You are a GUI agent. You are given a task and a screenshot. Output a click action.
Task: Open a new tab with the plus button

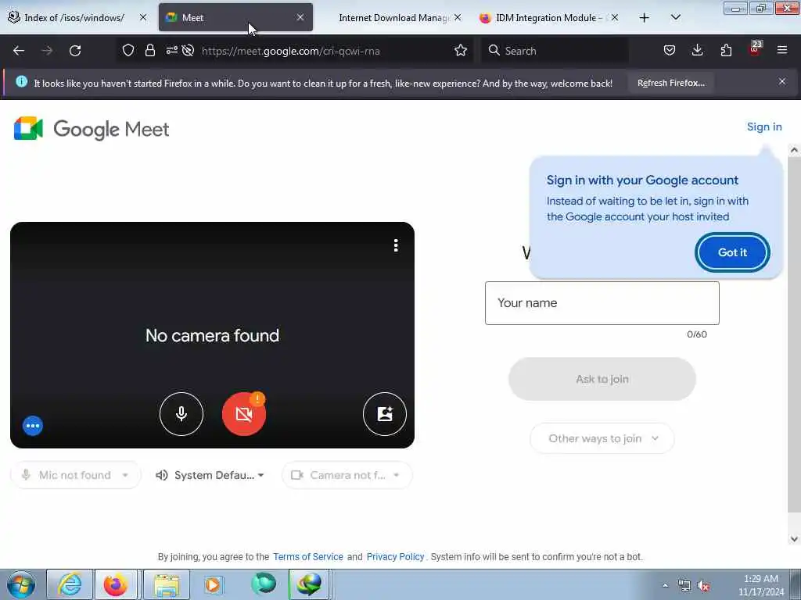click(645, 18)
